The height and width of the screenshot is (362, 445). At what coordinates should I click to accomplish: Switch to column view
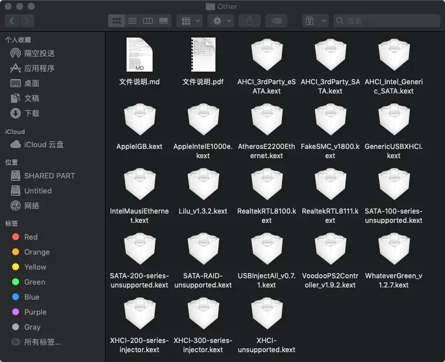click(148, 21)
